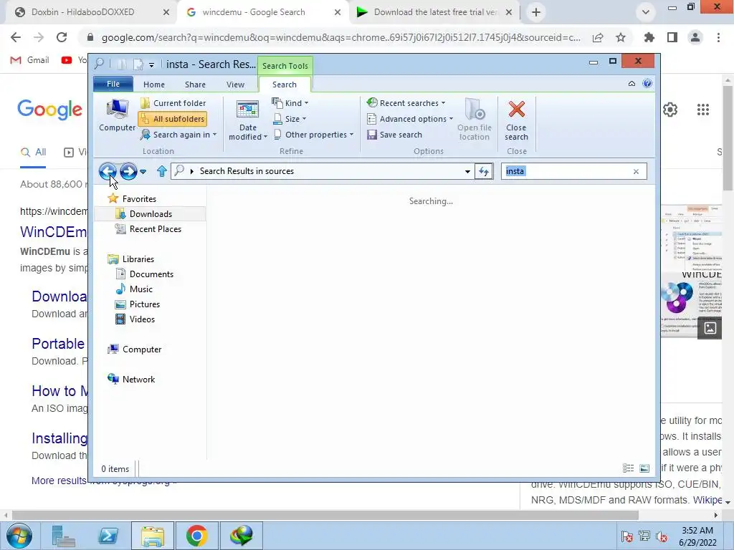
Task: Switch to the Home ribbon tab
Action: click(x=154, y=85)
